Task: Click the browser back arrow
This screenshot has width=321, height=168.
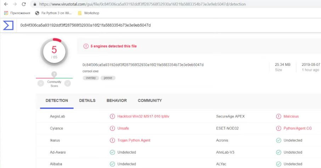Action: tap(6, 4)
